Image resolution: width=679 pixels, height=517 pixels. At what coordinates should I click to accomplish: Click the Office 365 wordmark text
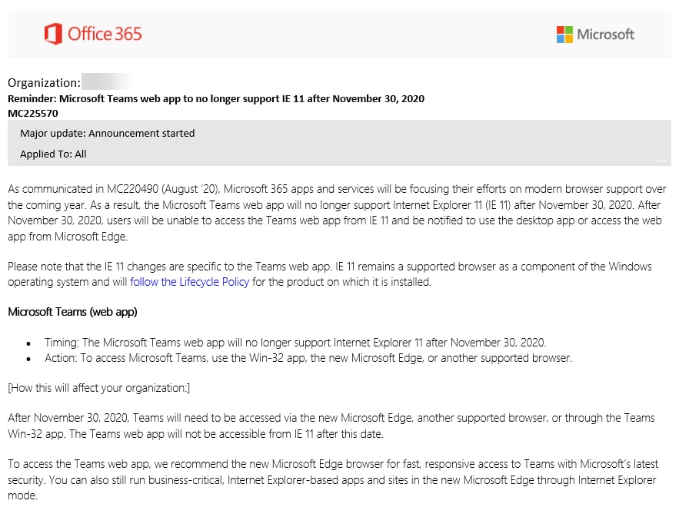coord(105,34)
